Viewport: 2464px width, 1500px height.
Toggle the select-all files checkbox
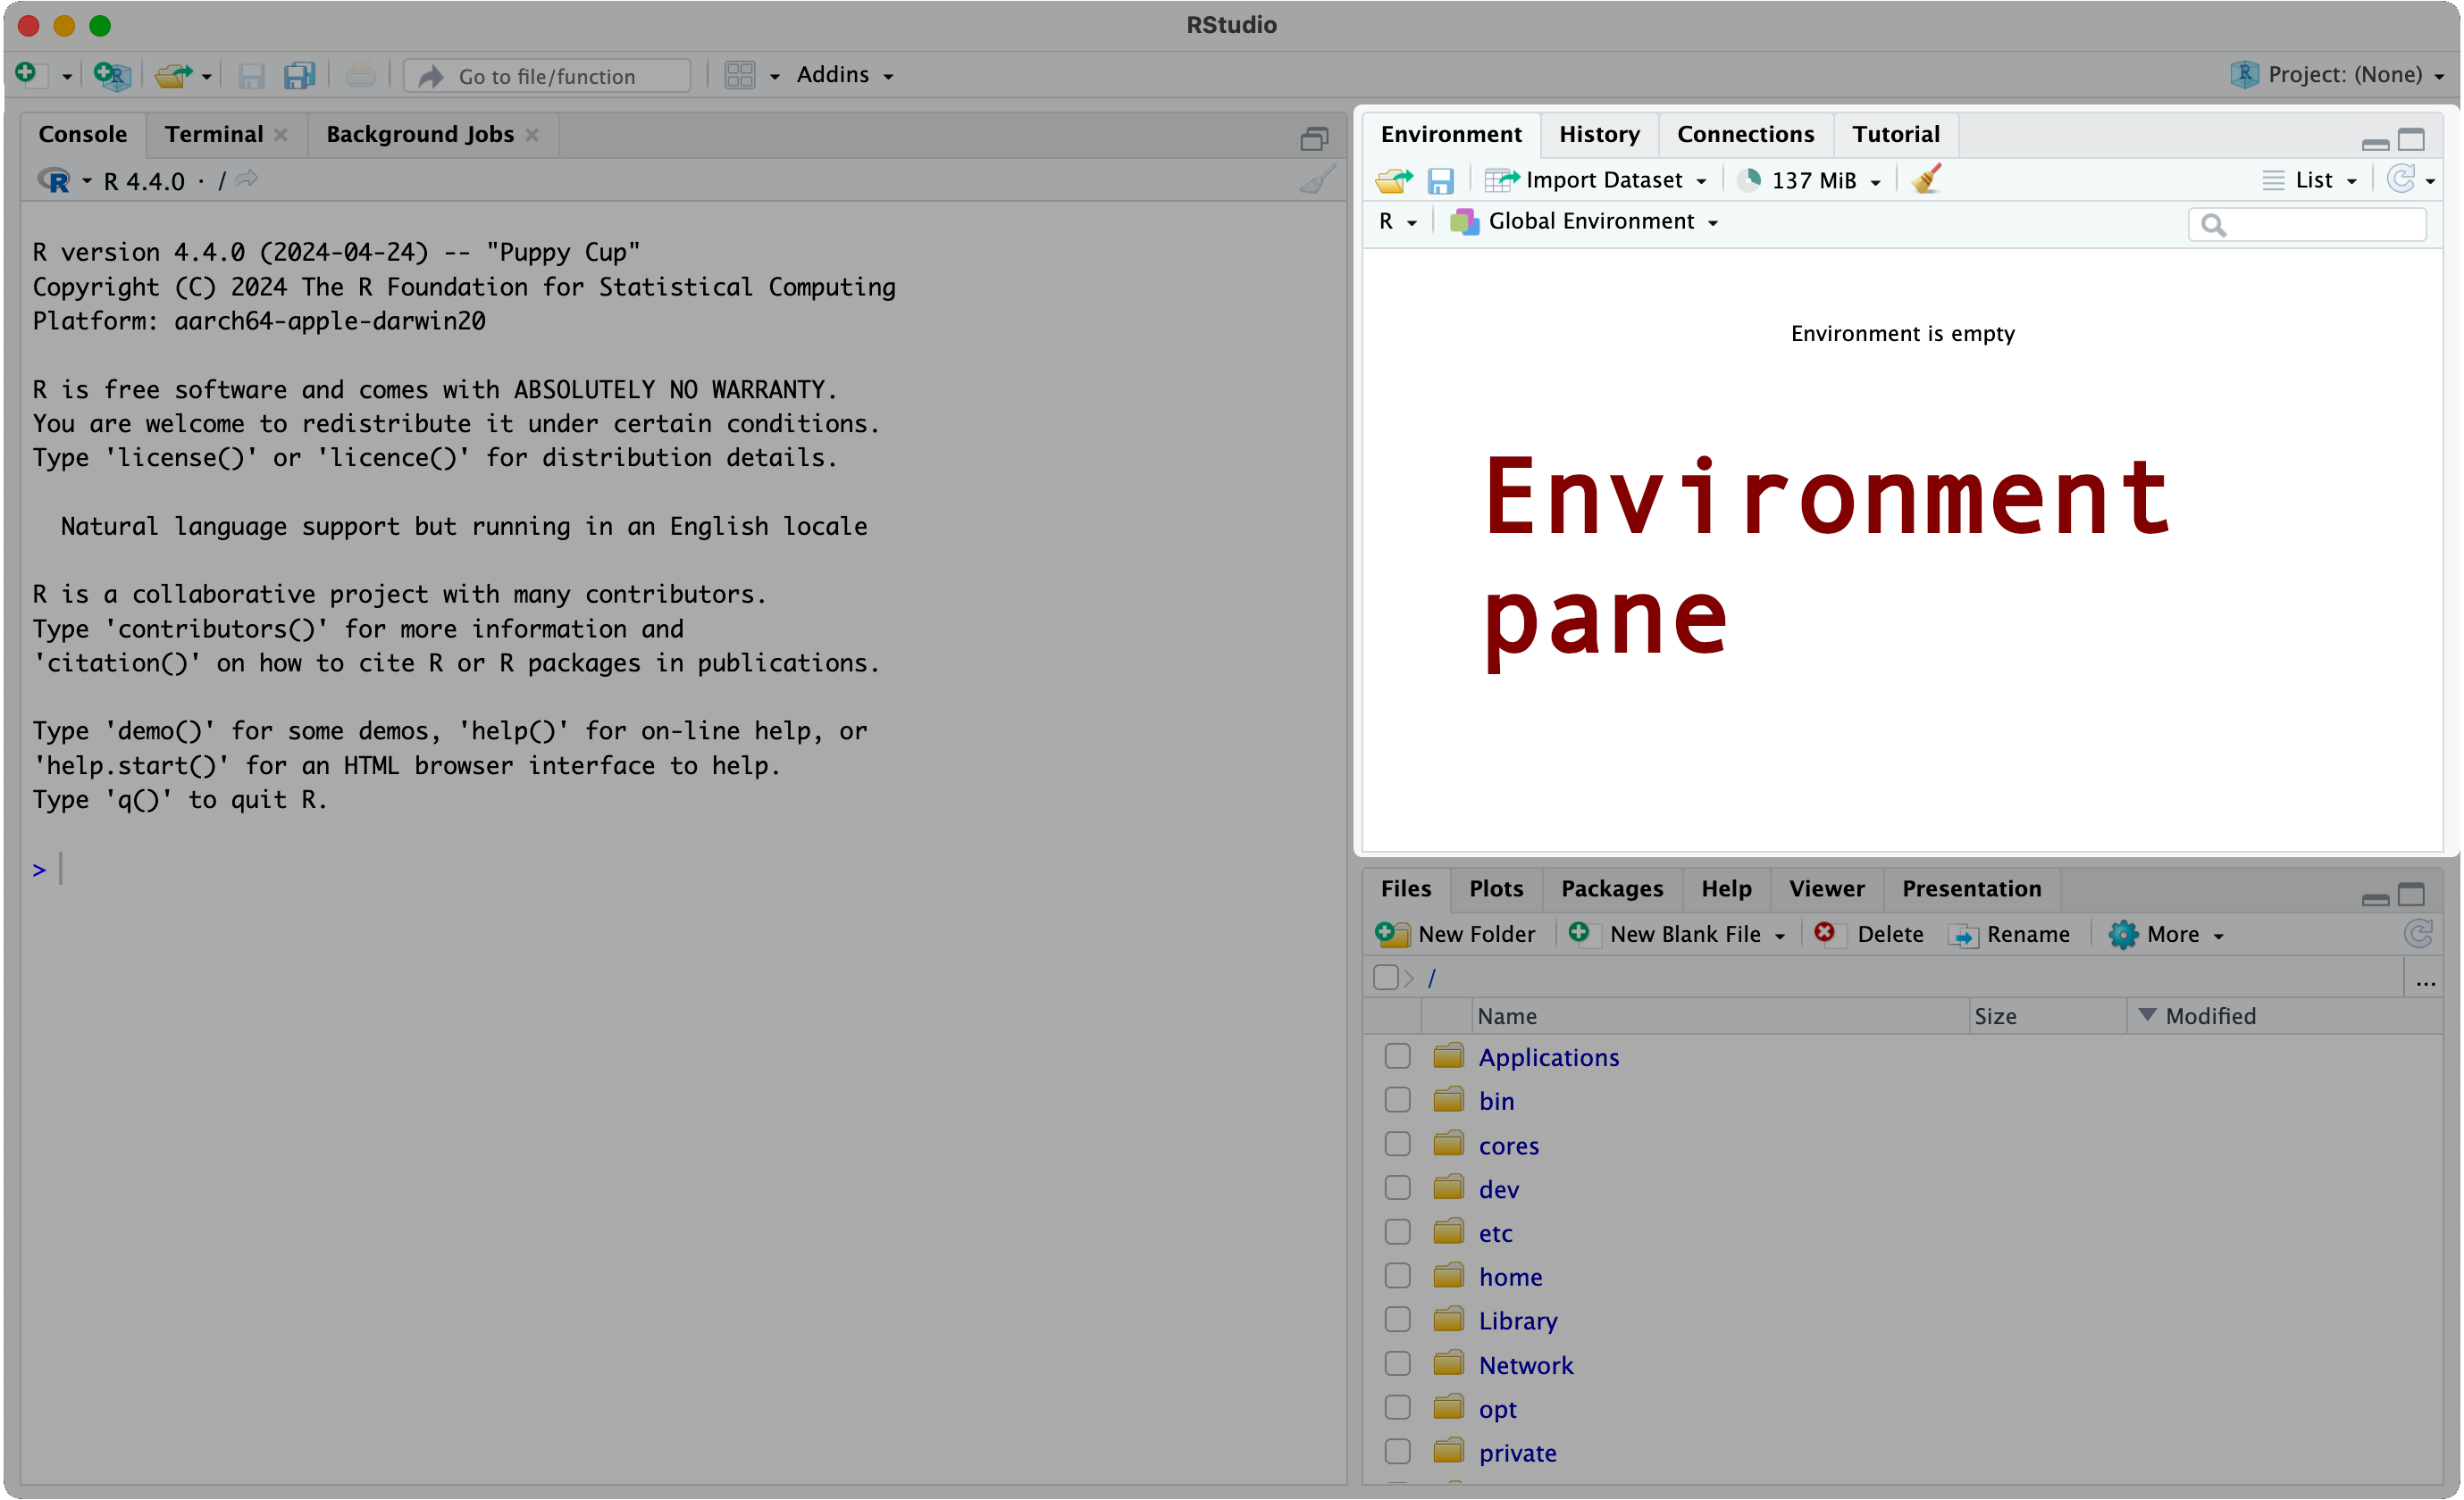[x=1385, y=978]
